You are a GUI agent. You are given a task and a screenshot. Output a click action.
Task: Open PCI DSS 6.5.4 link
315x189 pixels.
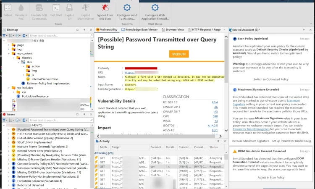[x=215, y=102]
